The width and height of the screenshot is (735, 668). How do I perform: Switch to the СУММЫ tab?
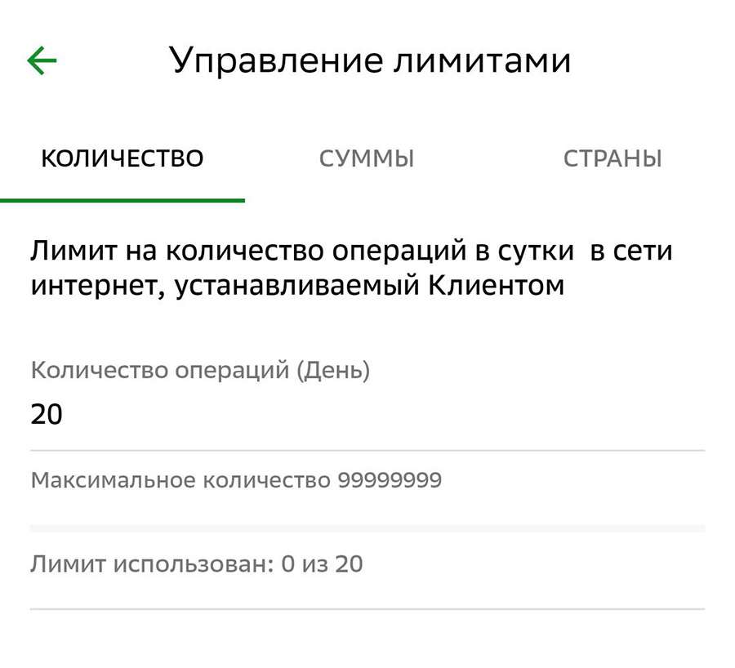coord(366,158)
